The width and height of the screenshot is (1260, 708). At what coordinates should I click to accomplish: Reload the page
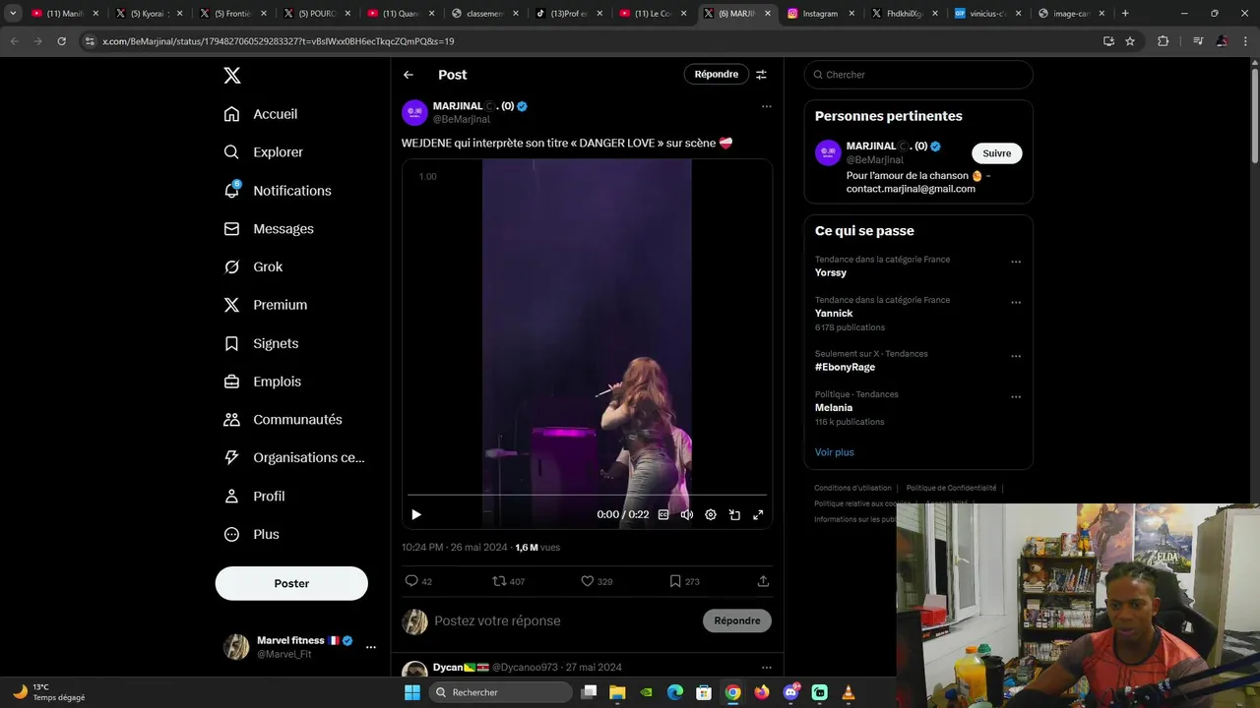[x=61, y=41]
